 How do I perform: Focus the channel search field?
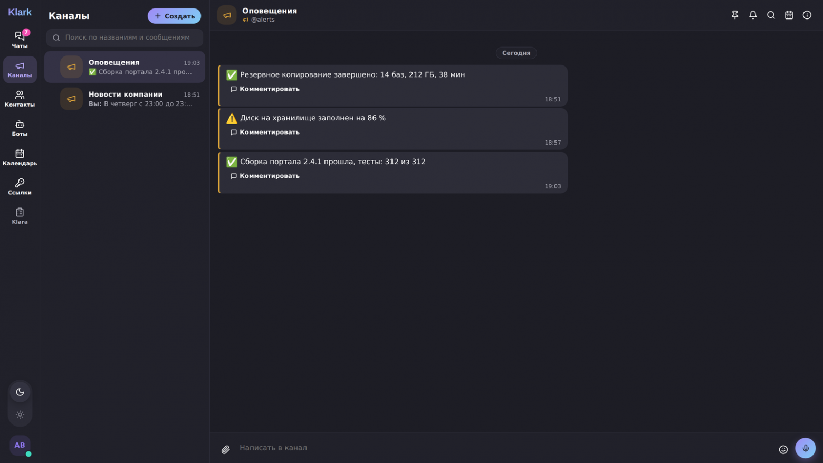[x=125, y=37]
